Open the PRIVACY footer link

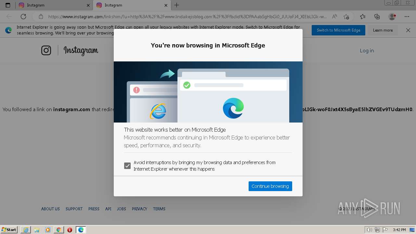[x=139, y=209]
